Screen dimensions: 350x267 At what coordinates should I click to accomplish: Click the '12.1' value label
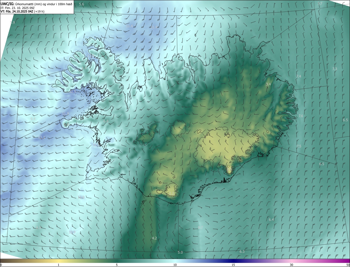(42, 137)
